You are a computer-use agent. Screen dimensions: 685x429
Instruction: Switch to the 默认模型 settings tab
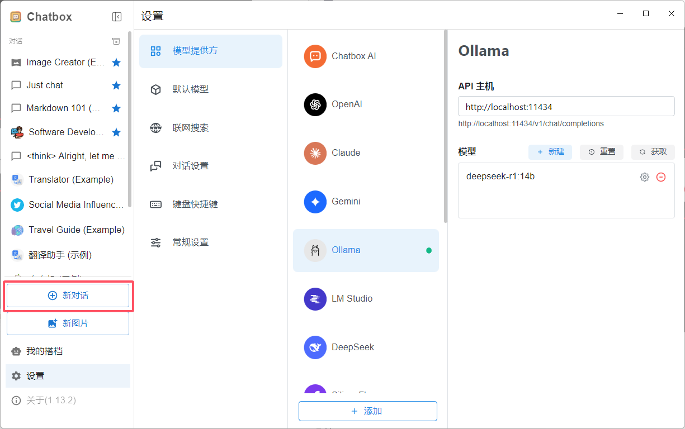pos(211,89)
